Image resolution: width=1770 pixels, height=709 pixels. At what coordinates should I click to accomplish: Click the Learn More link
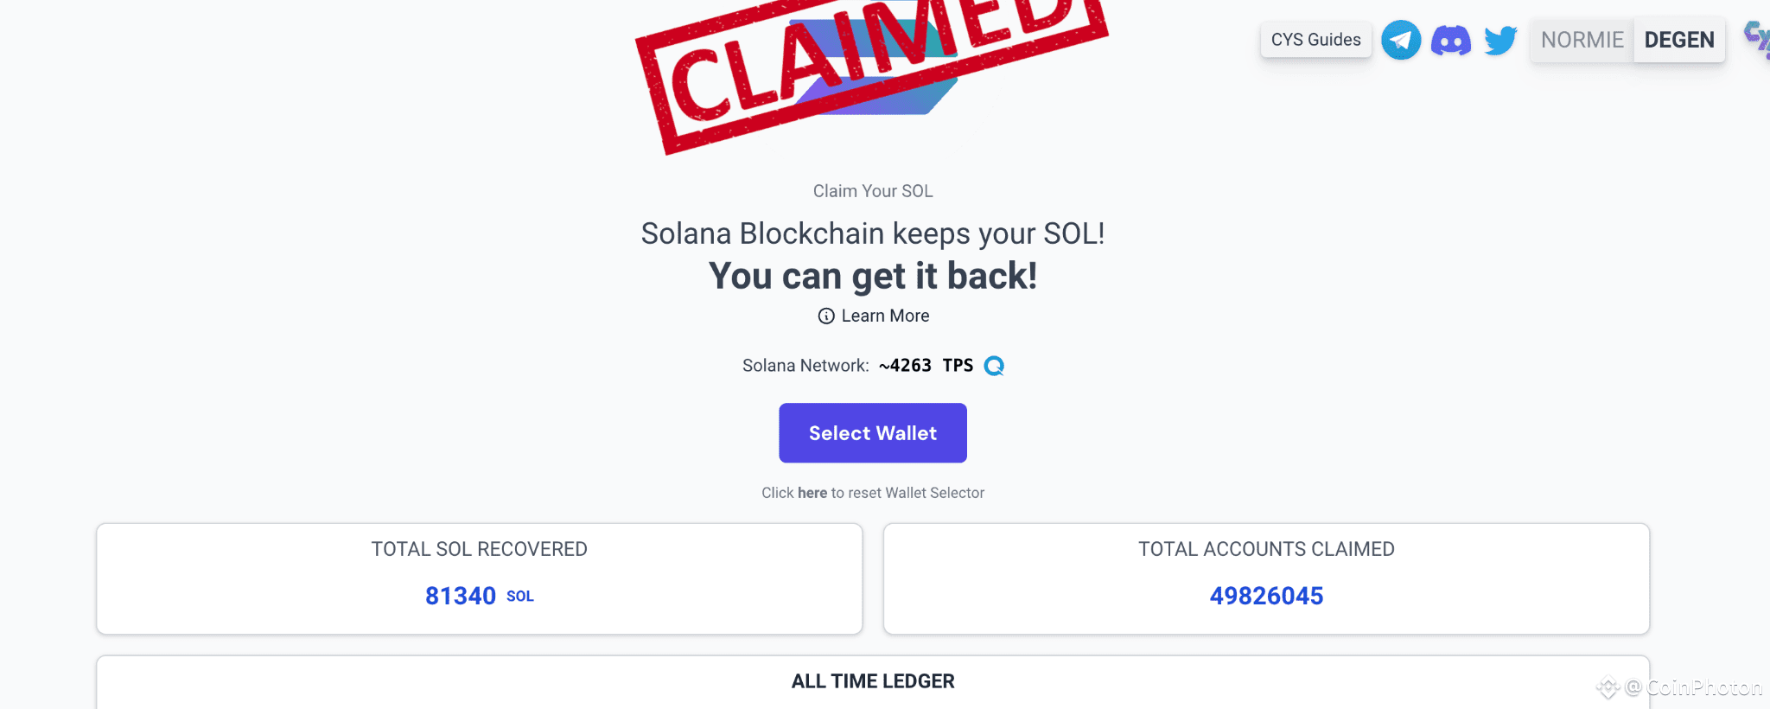click(x=885, y=316)
